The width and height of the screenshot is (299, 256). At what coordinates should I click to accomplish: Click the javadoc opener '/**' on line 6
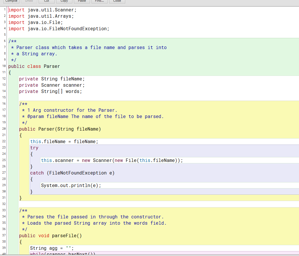pos(13,41)
